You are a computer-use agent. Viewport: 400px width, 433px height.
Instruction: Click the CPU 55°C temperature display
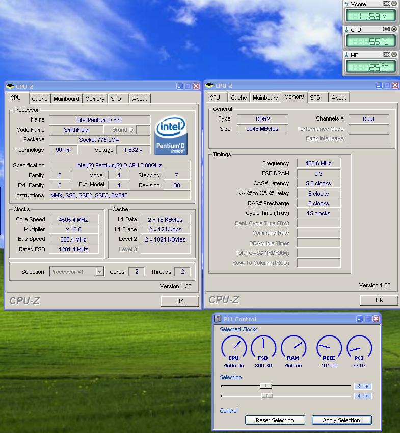pos(371,41)
